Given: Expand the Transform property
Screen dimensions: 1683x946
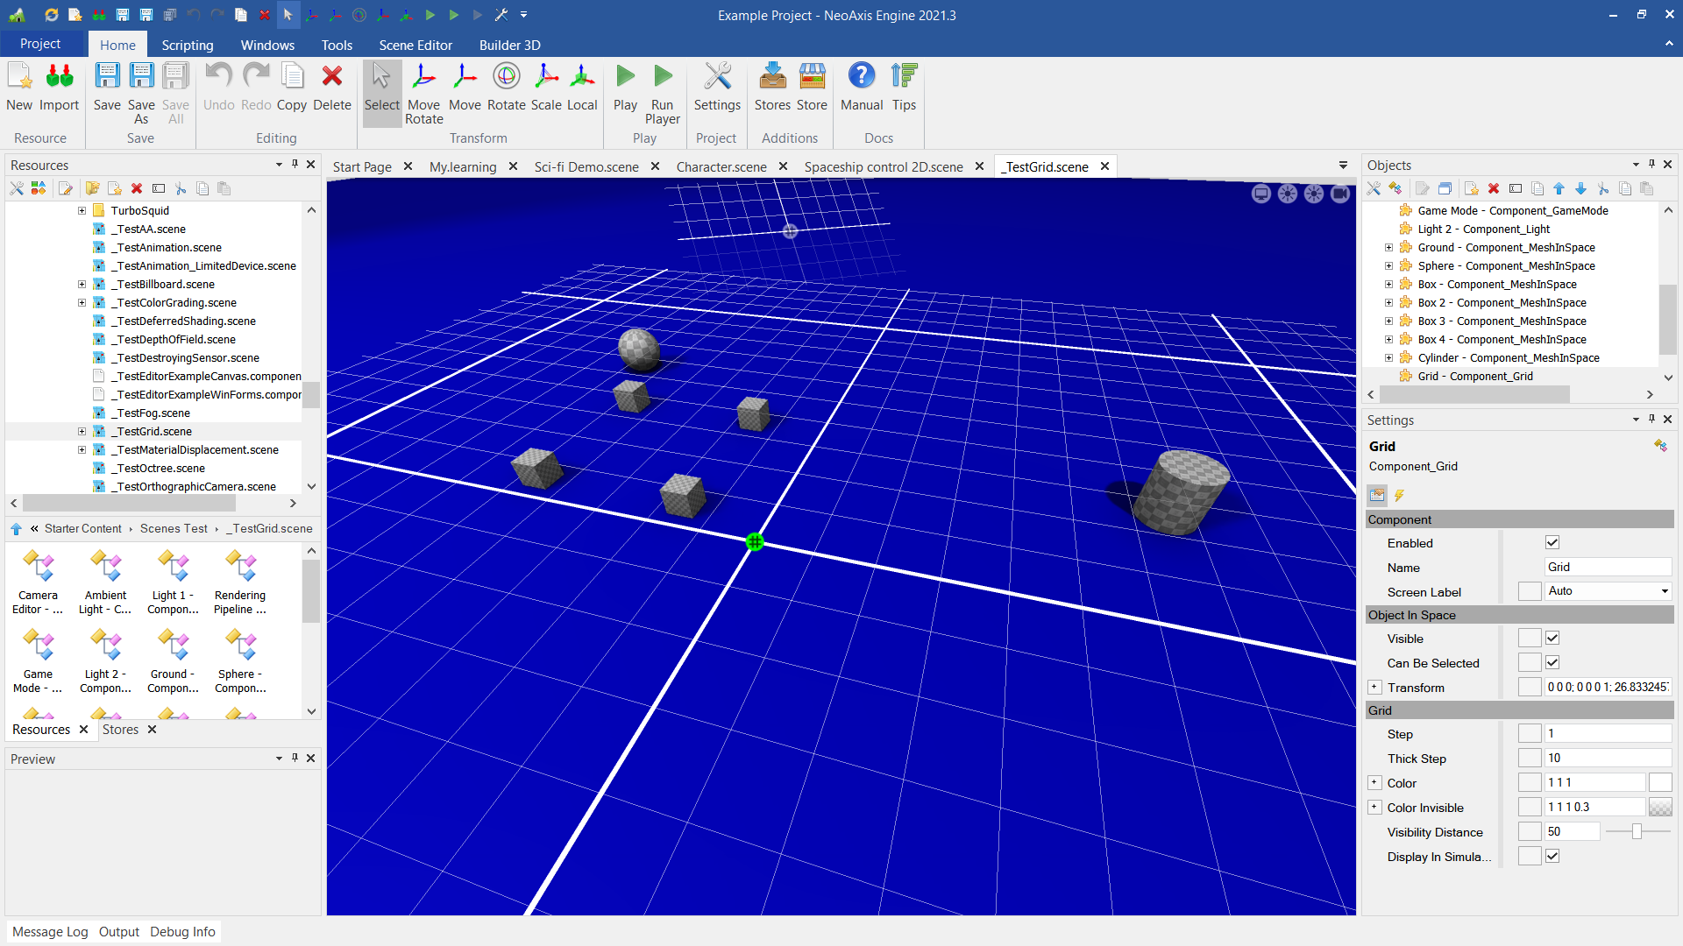Looking at the screenshot, I should coord(1374,688).
